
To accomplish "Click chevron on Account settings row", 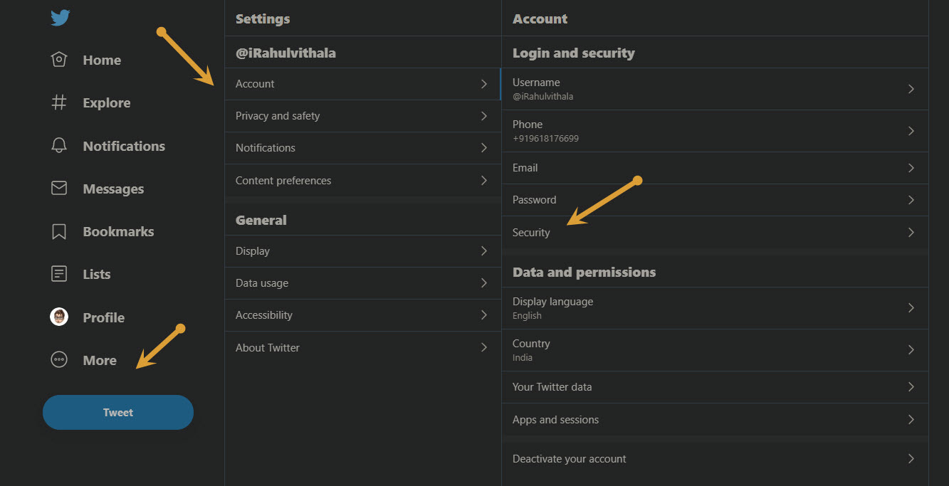I will click(x=484, y=84).
